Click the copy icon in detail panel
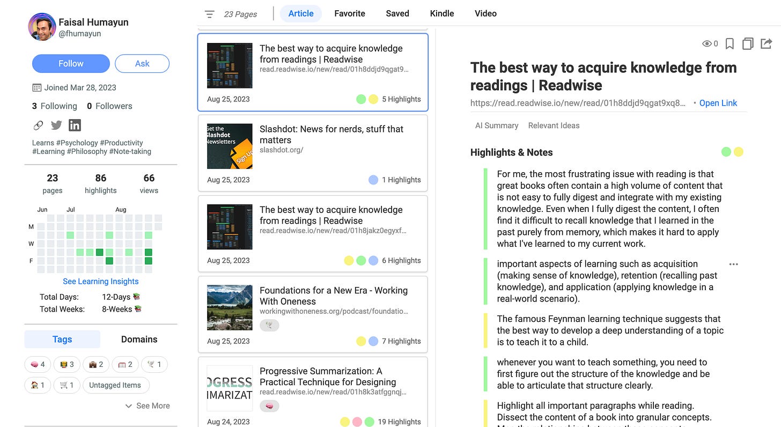Screen dimensions: 781x427 tap(748, 44)
